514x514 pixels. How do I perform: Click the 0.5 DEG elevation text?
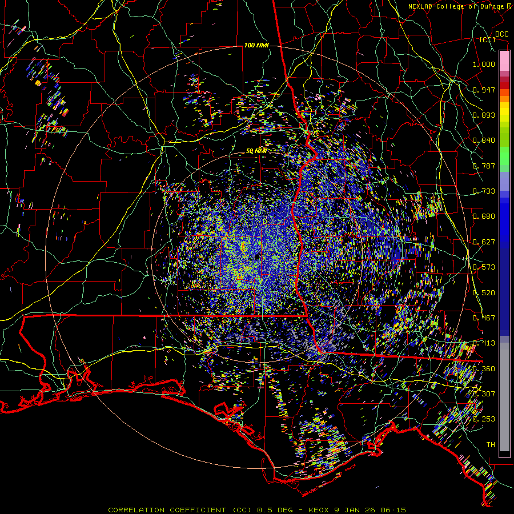274,510
